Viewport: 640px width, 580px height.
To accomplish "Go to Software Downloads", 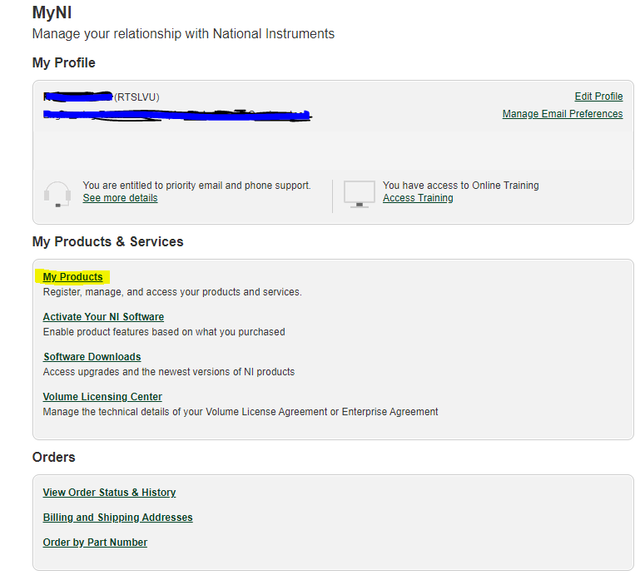I will point(92,357).
